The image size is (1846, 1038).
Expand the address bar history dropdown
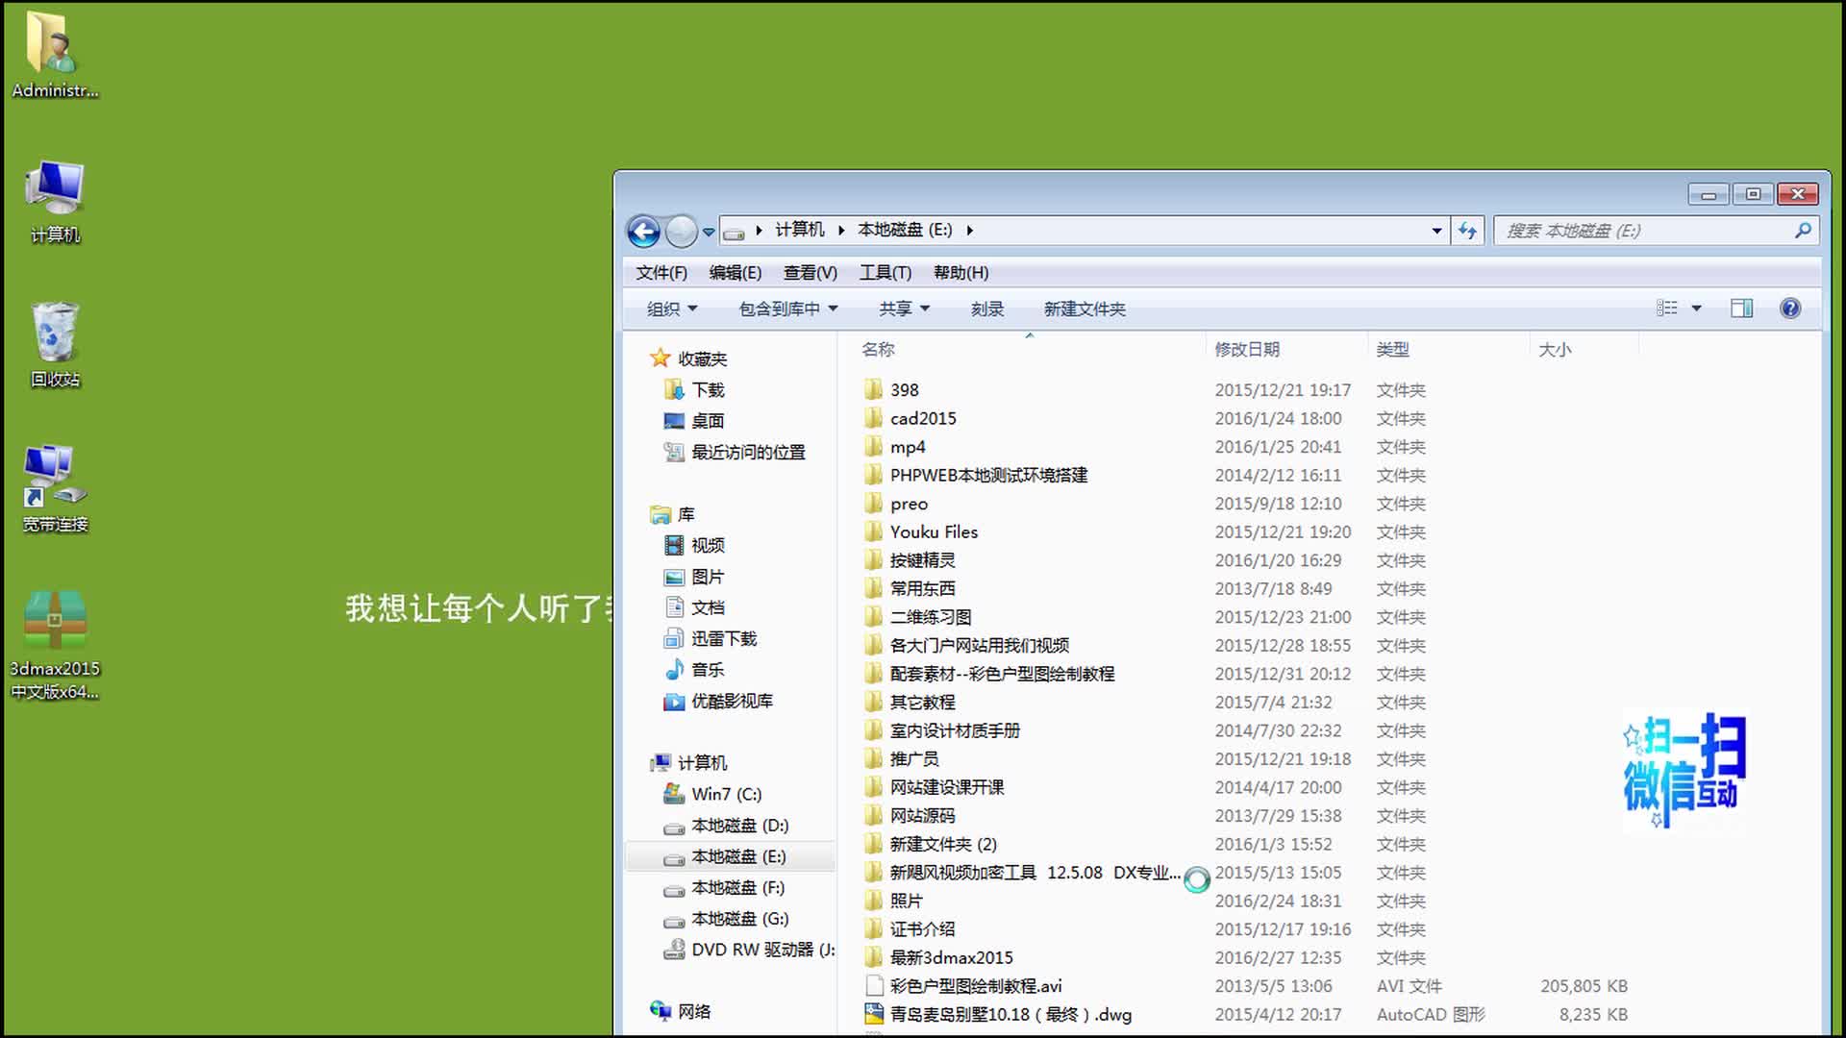tap(1436, 231)
